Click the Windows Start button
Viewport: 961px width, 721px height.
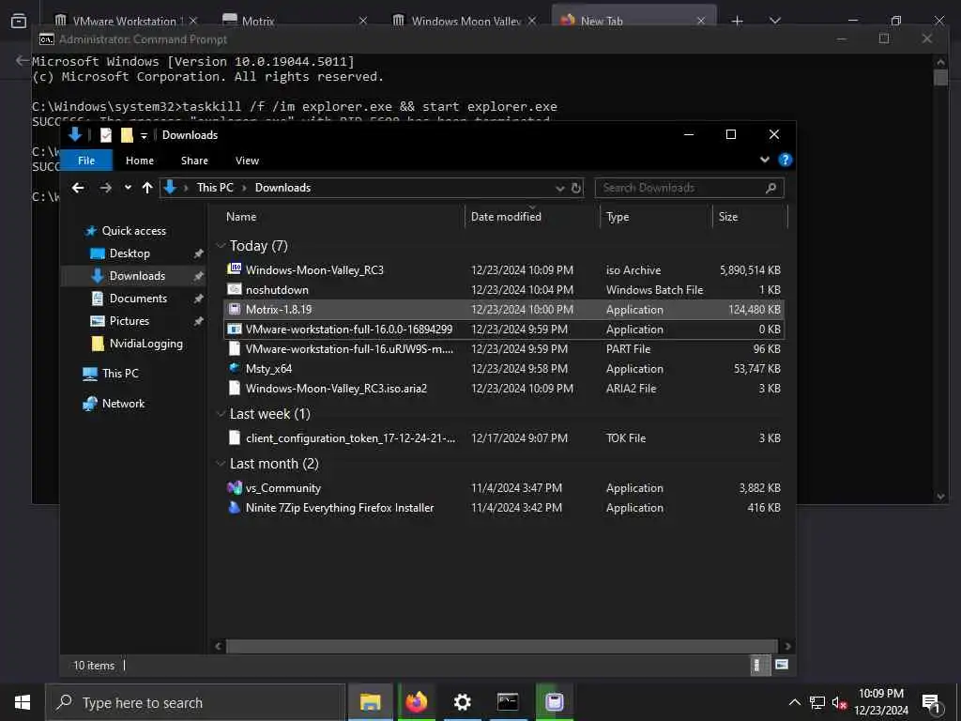tap(23, 702)
